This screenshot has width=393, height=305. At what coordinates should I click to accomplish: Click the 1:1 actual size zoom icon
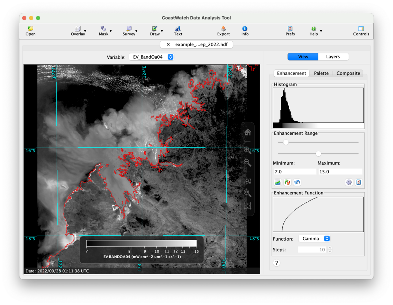[x=247, y=193]
